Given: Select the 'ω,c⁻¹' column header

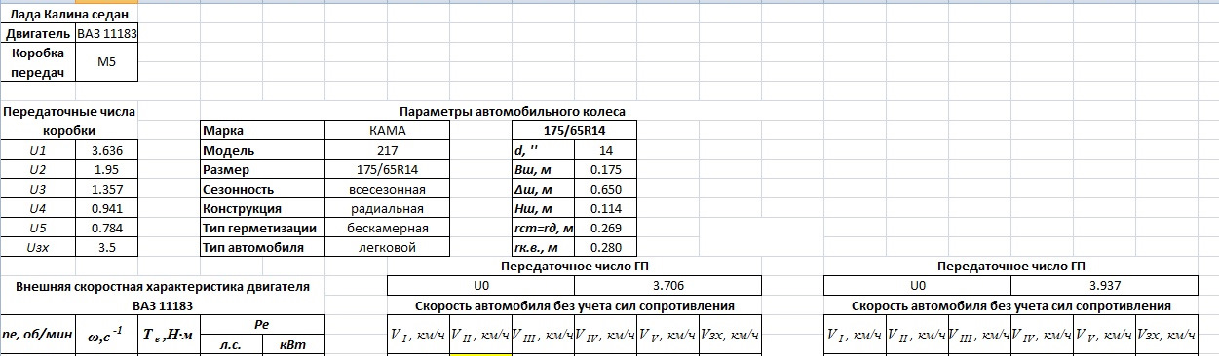Looking at the screenshot, I should pos(106,335).
